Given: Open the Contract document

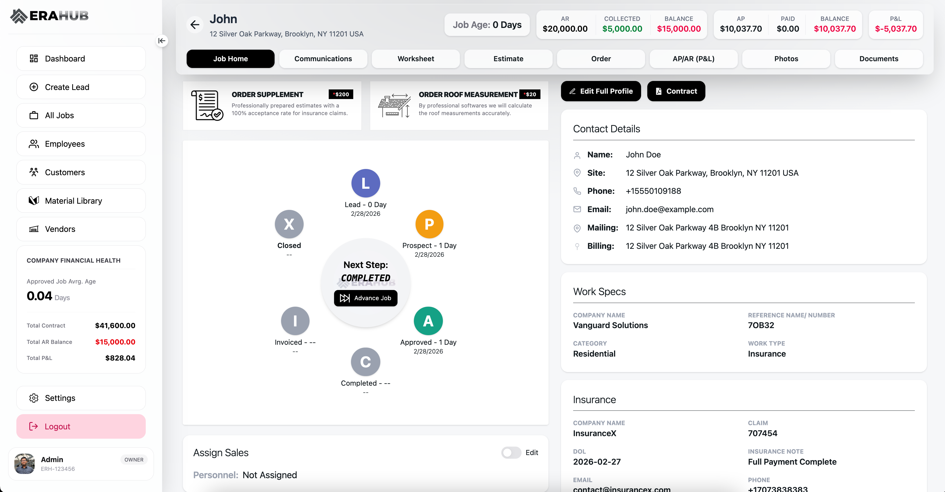Looking at the screenshot, I should click(x=676, y=91).
